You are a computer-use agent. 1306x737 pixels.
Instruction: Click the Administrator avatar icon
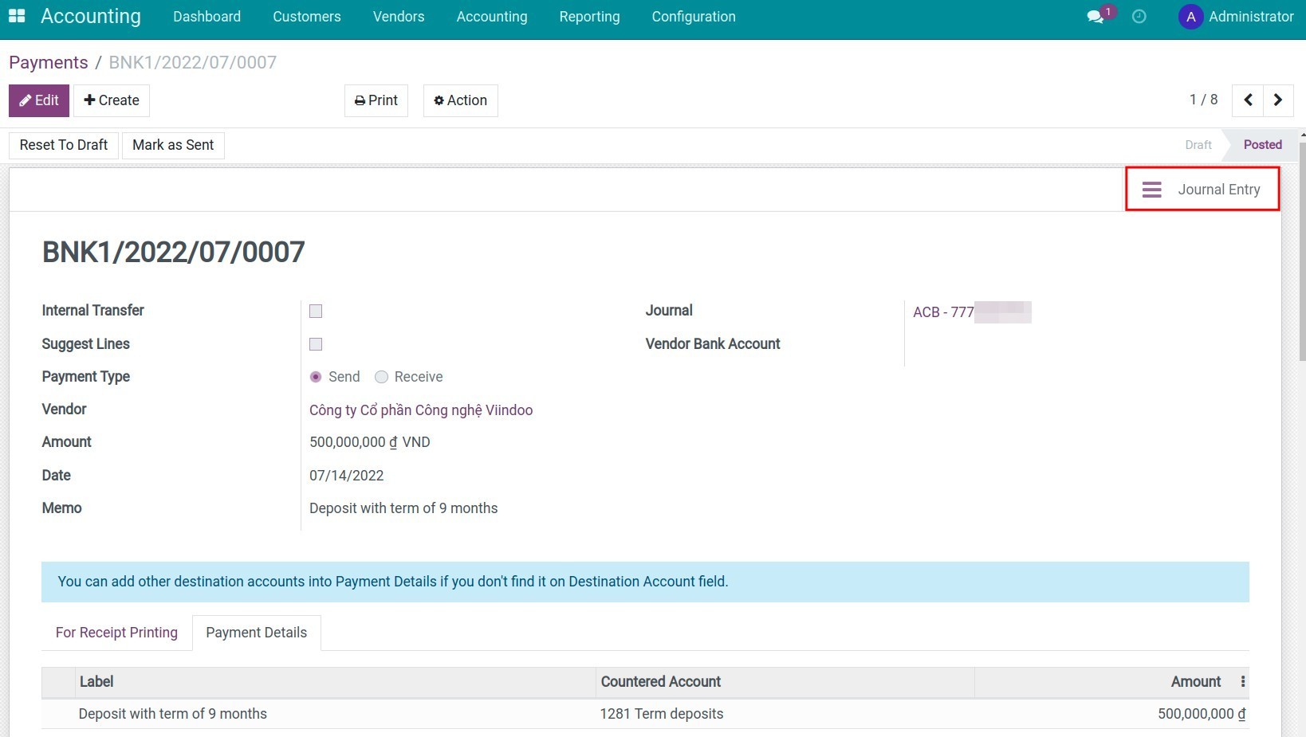(x=1190, y=16)
